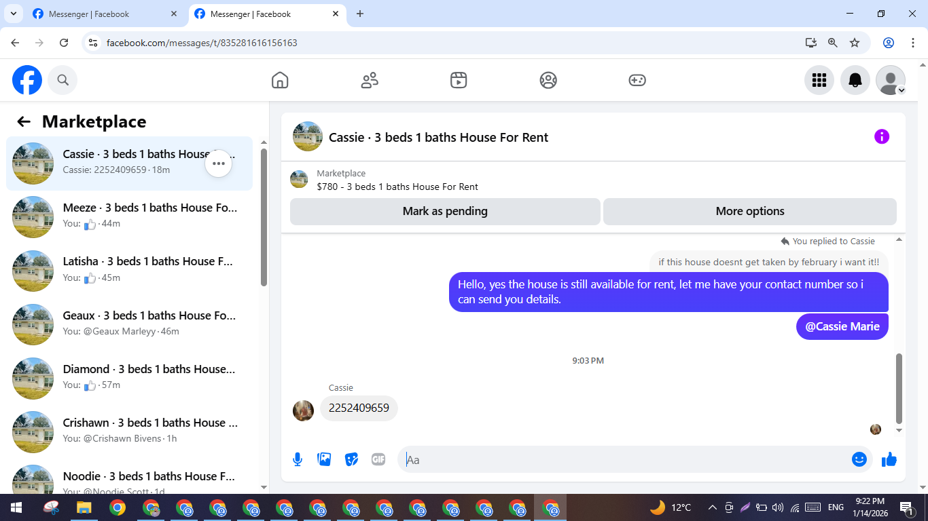The width and height of the screenshot is (928, 521).
Task: Click the @Cassie Marie mention bubble
Action: (x=842, y=326)
